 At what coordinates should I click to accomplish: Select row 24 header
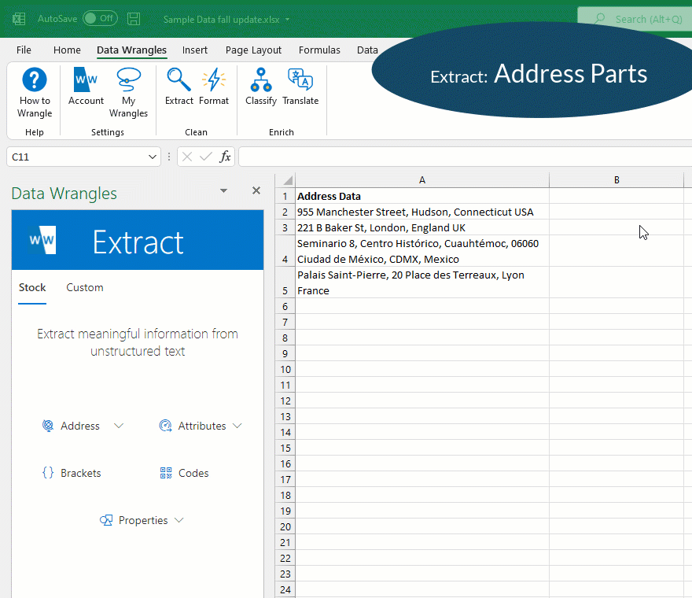pyautogui.click(x=285, y=589)
